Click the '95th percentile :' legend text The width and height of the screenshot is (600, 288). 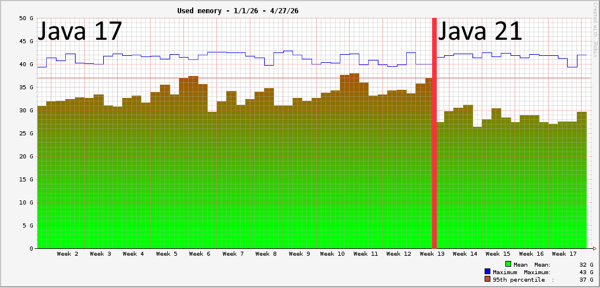(x=523, y=279)
